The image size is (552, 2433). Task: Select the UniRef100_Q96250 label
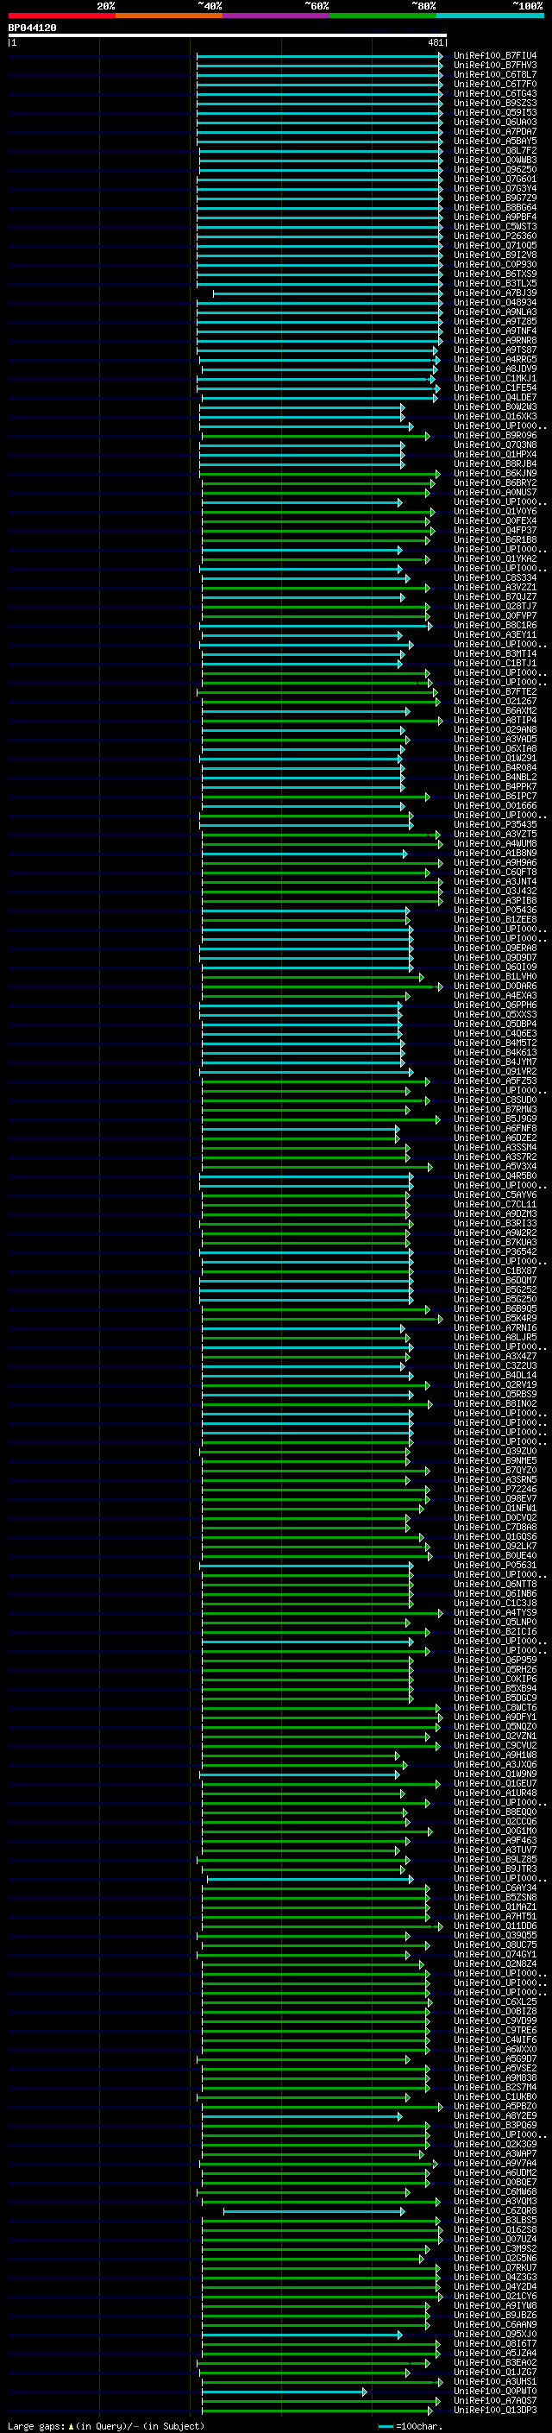[x=494, y=170]
